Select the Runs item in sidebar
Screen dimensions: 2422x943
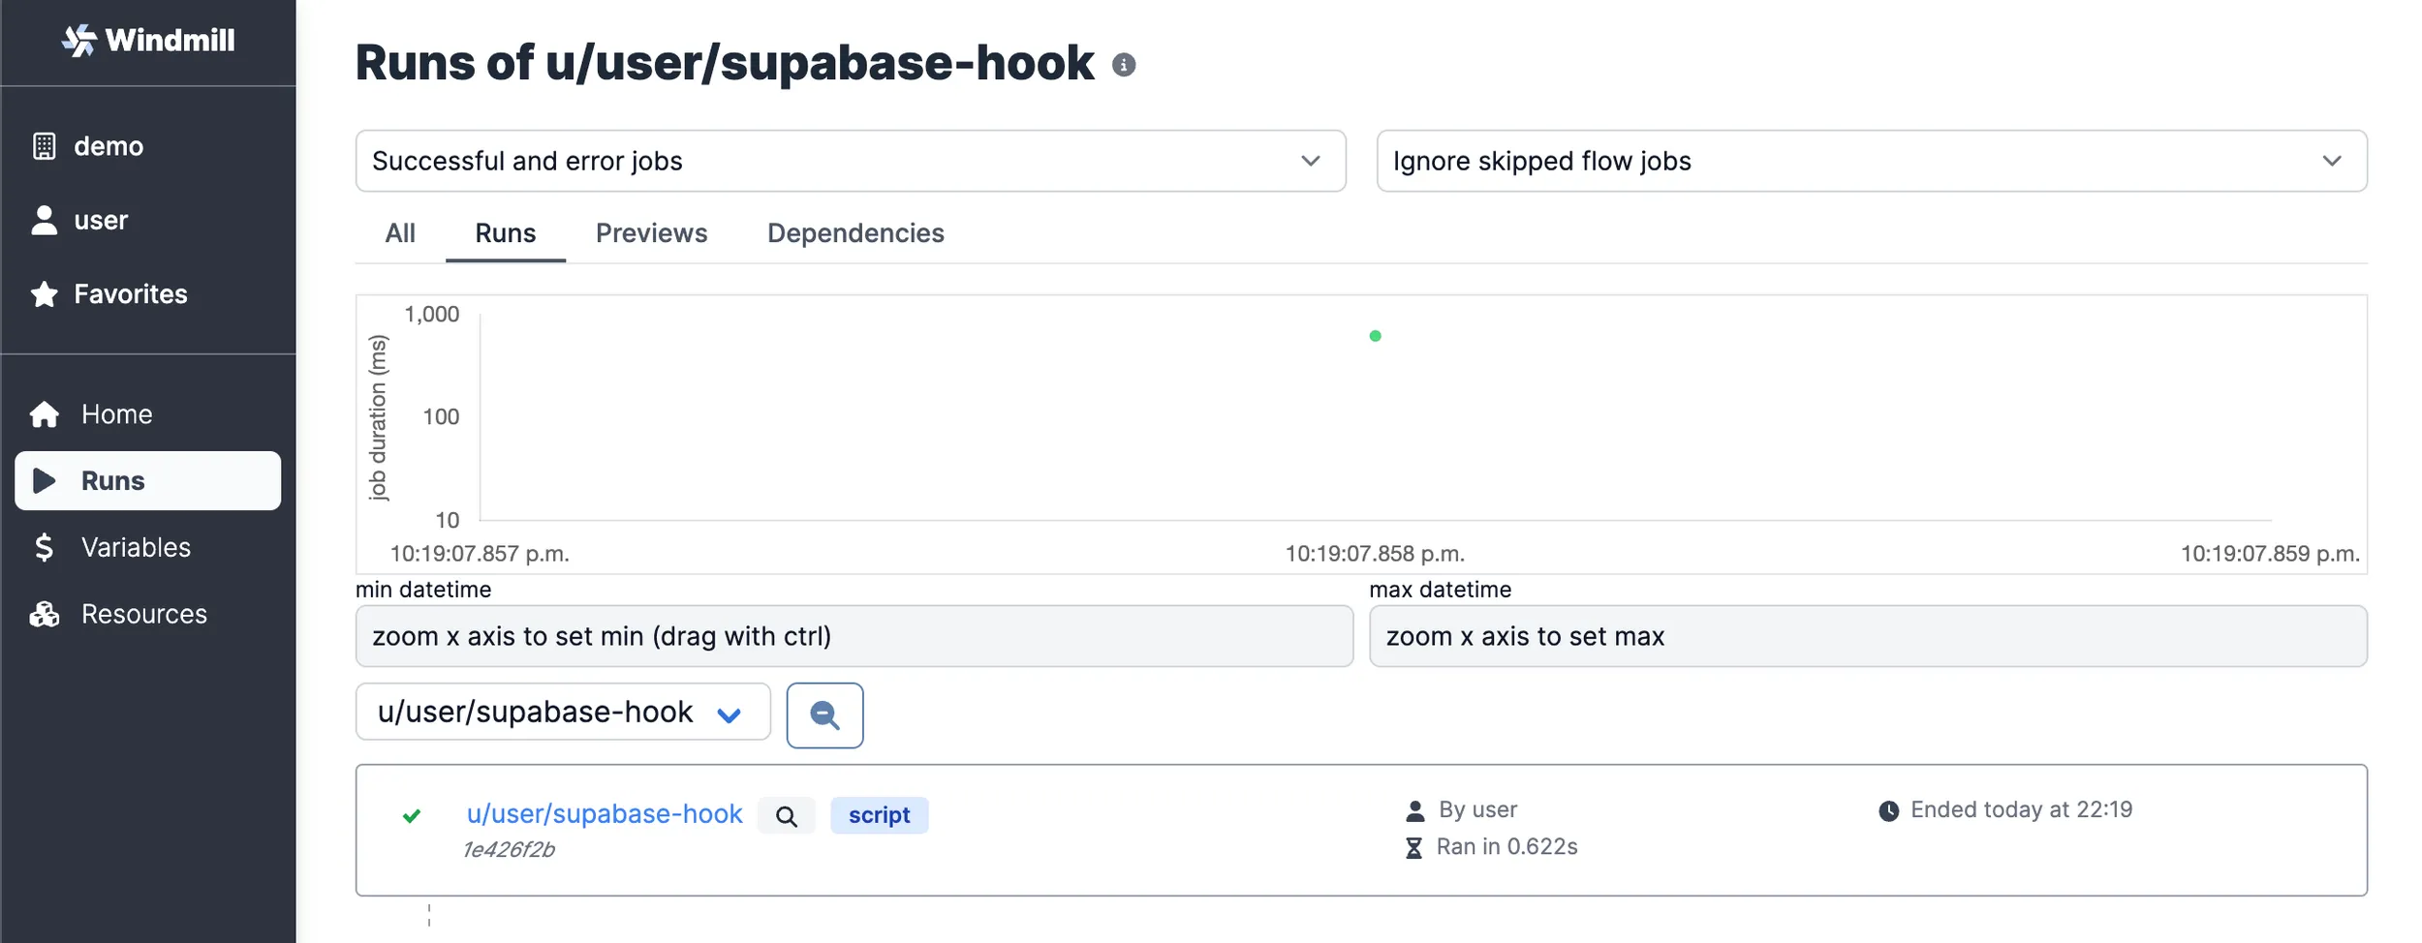[x=148, y=481]
